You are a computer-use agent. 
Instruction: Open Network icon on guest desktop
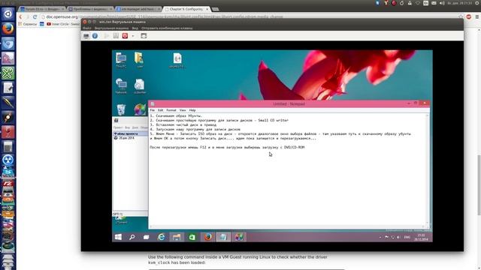(x=121, y=86)
